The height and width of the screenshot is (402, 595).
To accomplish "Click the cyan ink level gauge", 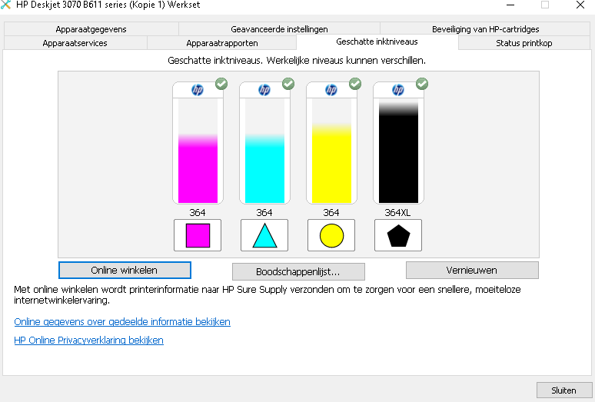I will [264, 151].
